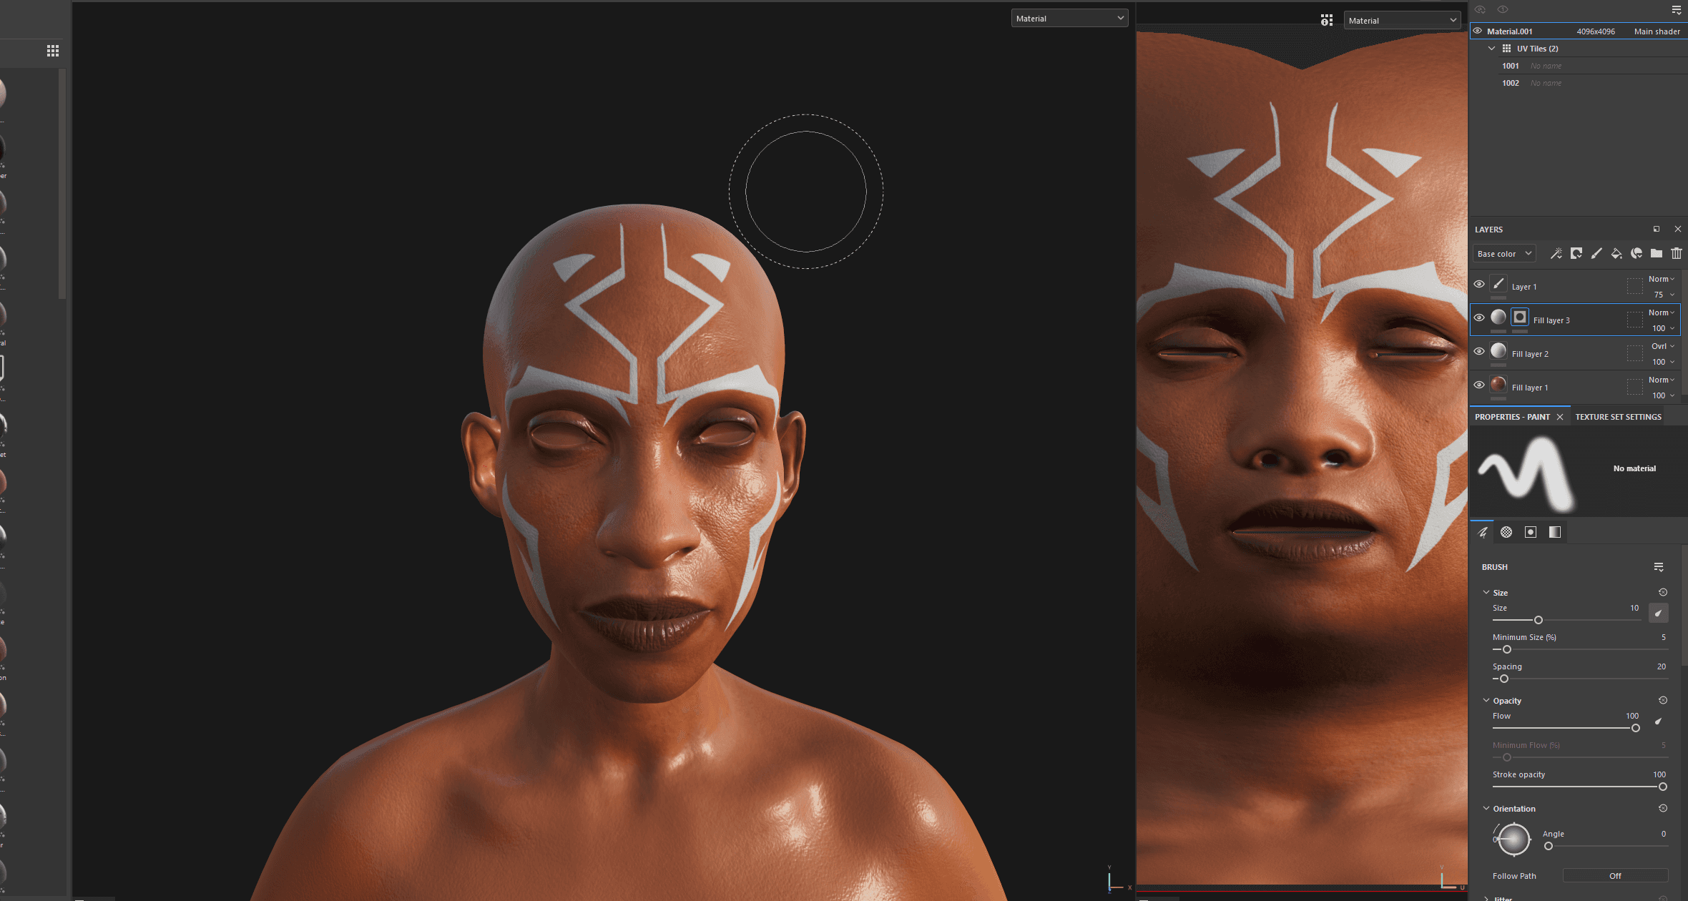This screenshot has width=1688, height=901.
Task: Reset the Size section parameters
Action: tap(1663, 592)
